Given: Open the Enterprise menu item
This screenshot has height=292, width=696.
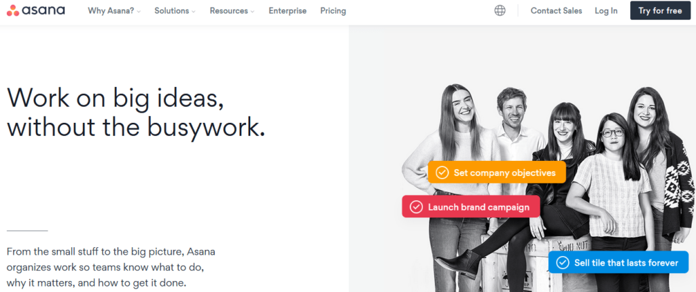Looking at the screenshot, I should (288, 11).
